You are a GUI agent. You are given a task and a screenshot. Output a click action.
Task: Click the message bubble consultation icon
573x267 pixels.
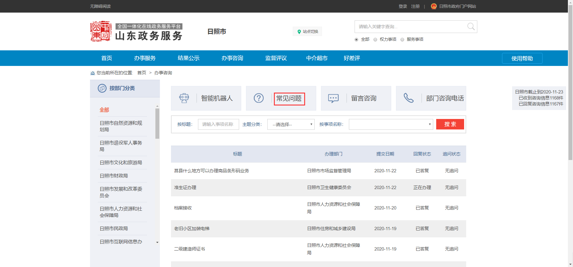333,98
